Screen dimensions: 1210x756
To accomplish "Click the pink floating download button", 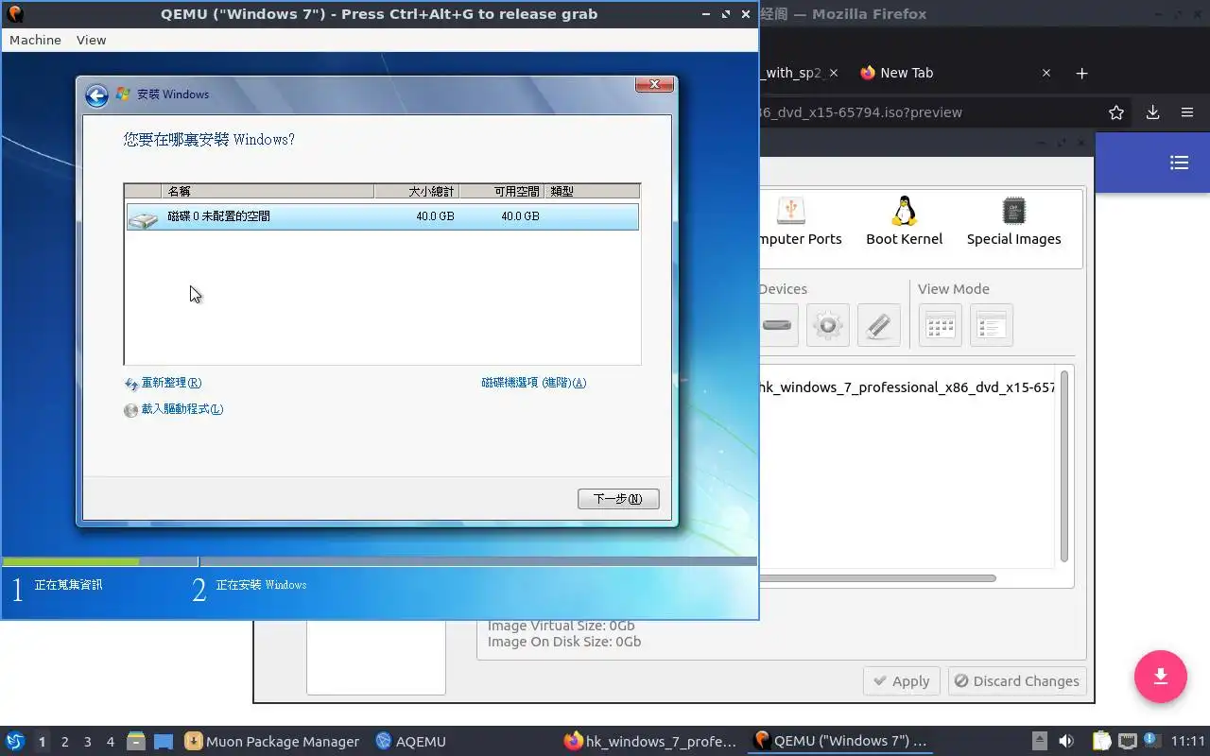I will pyautogui.click(x=1161, y=677).
